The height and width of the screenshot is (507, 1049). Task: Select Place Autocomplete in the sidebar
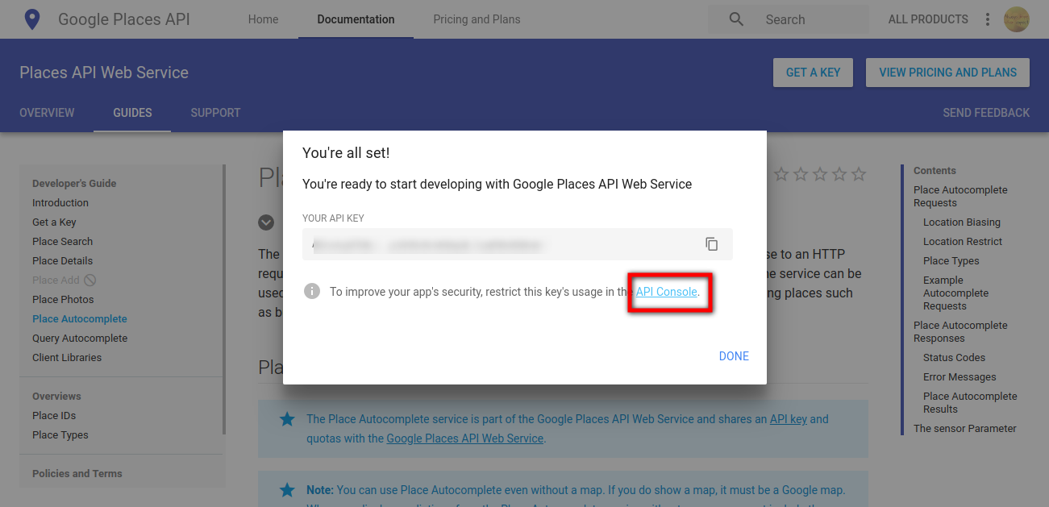(x=80, y=319)
